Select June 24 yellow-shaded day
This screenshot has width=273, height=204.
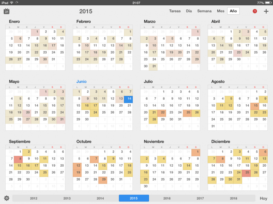click(x=94, y=113)
